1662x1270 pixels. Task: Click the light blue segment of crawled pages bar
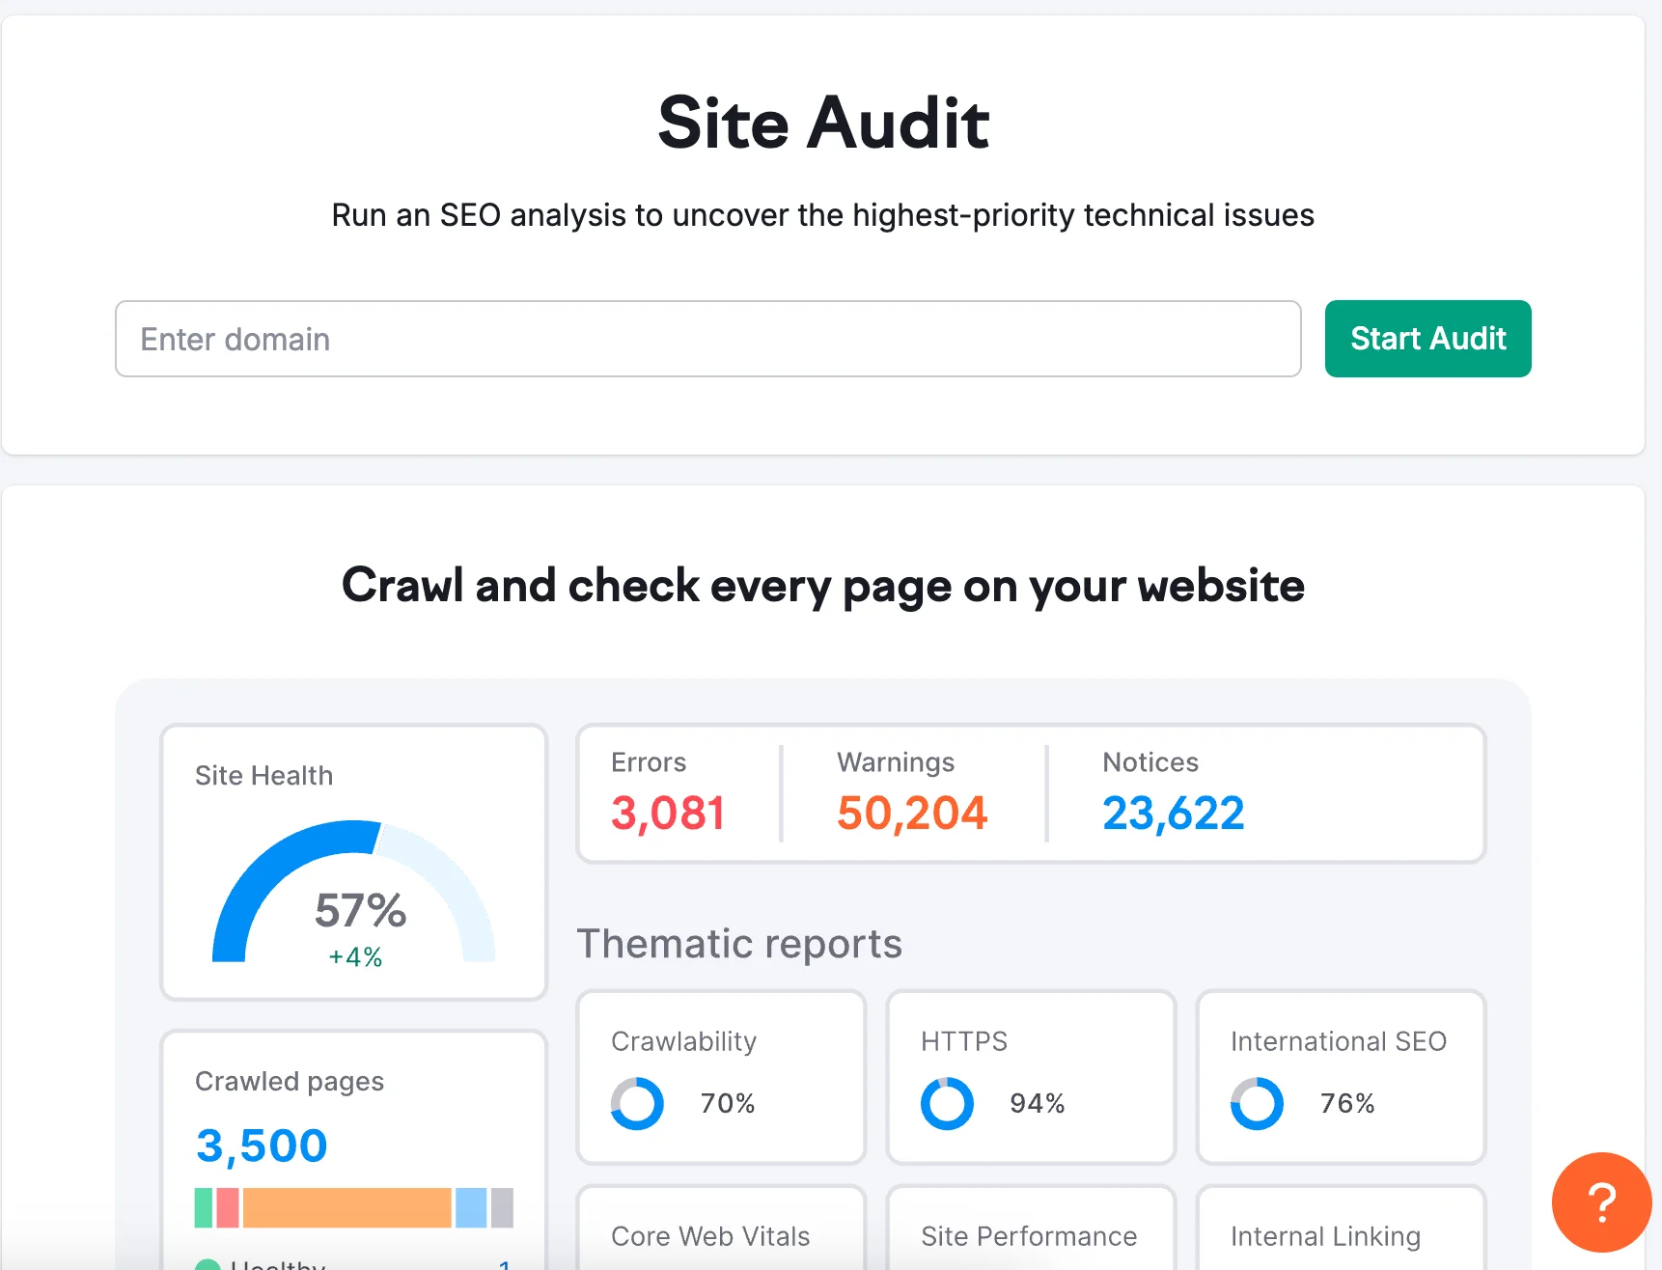[x=471, y=1207]
